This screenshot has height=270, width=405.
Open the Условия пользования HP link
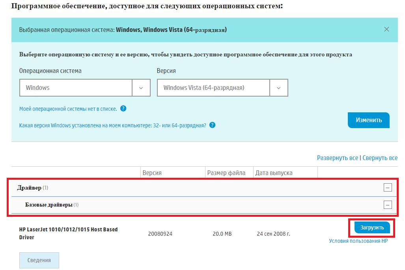[x=358, y=241]
